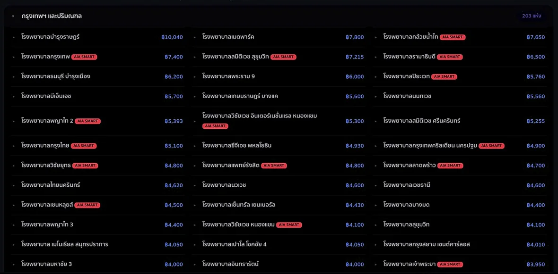
Task: Click AIA SMART badge on โรงพยาบาลกรุงไทย
Action: (84, 146)
